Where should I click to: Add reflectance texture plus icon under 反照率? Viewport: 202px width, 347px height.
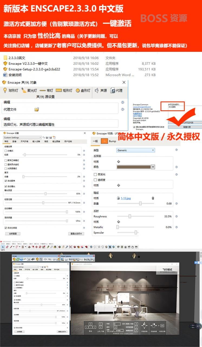[118, 162]
